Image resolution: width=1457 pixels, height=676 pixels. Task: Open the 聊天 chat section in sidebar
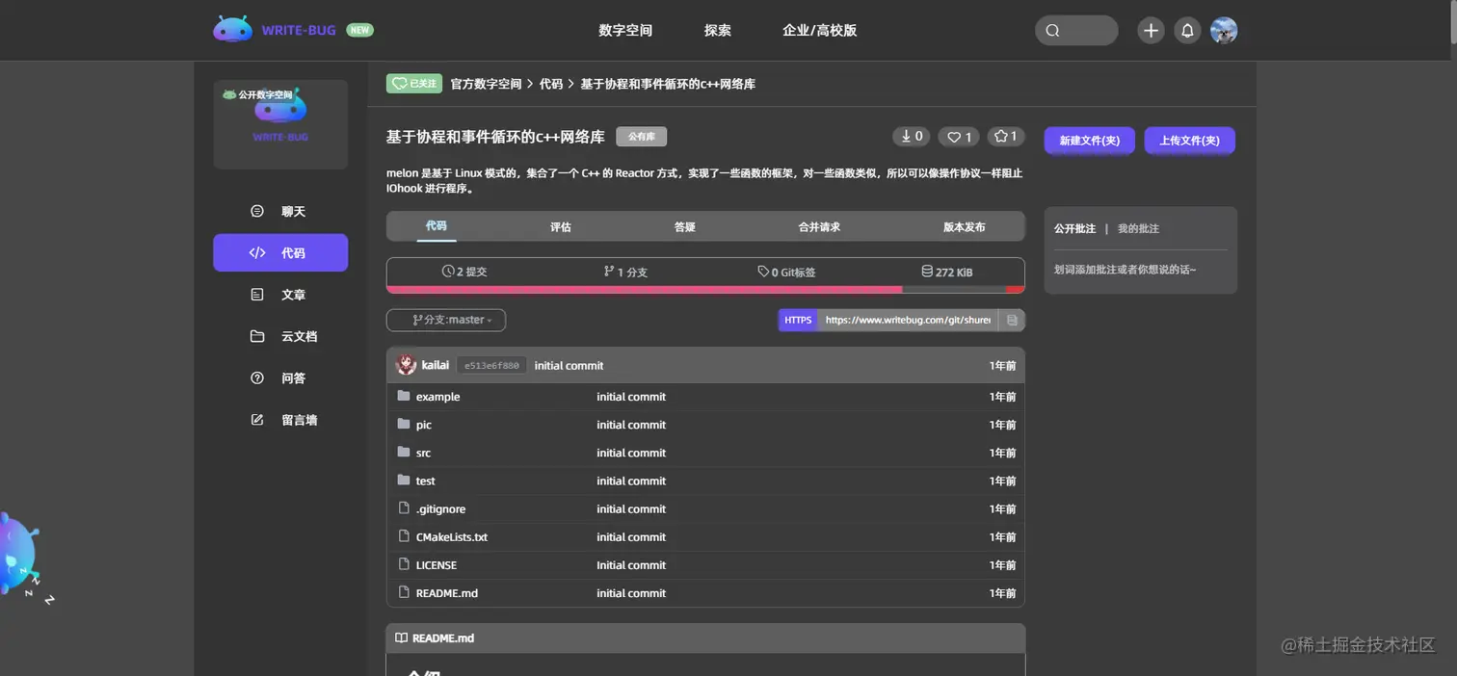(x=254, y=211)
